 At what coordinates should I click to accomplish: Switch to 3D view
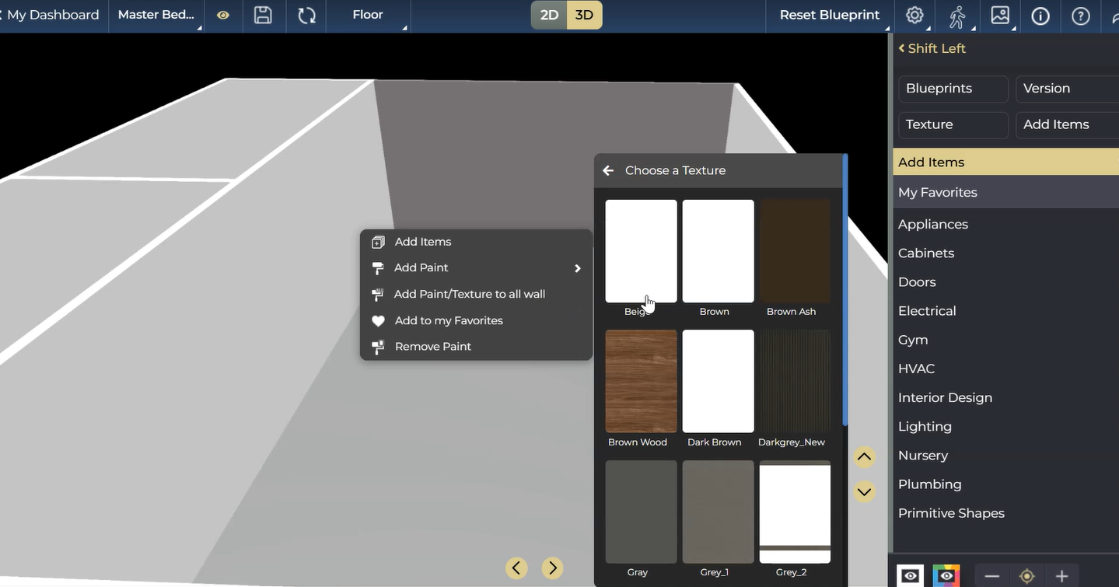click(x=584, y=15)
